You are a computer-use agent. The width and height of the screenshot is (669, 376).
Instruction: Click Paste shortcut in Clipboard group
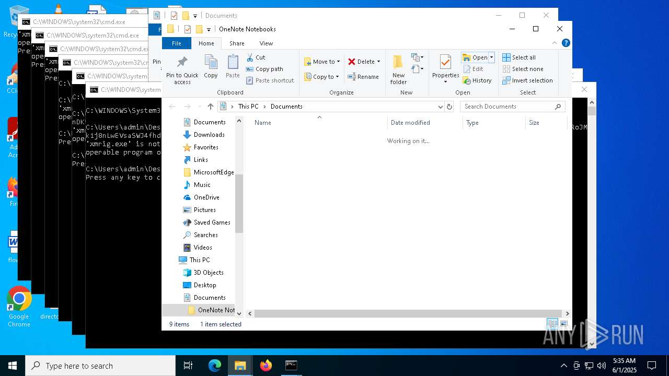point(270,80)
